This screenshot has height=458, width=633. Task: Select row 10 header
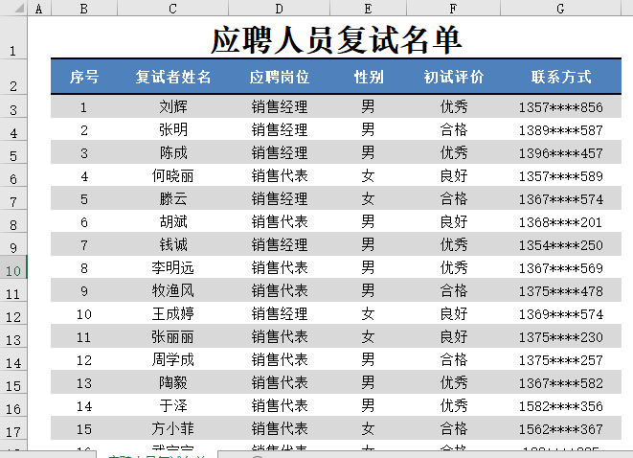click(13, 269)
